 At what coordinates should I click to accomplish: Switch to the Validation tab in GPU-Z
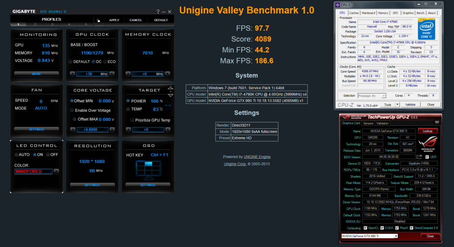click(x=382, y=123)
